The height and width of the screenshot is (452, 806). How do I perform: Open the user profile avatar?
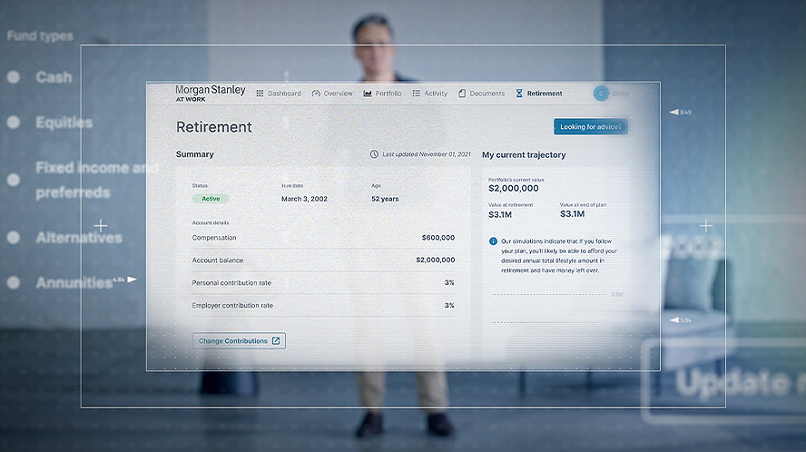pos(601,93)
